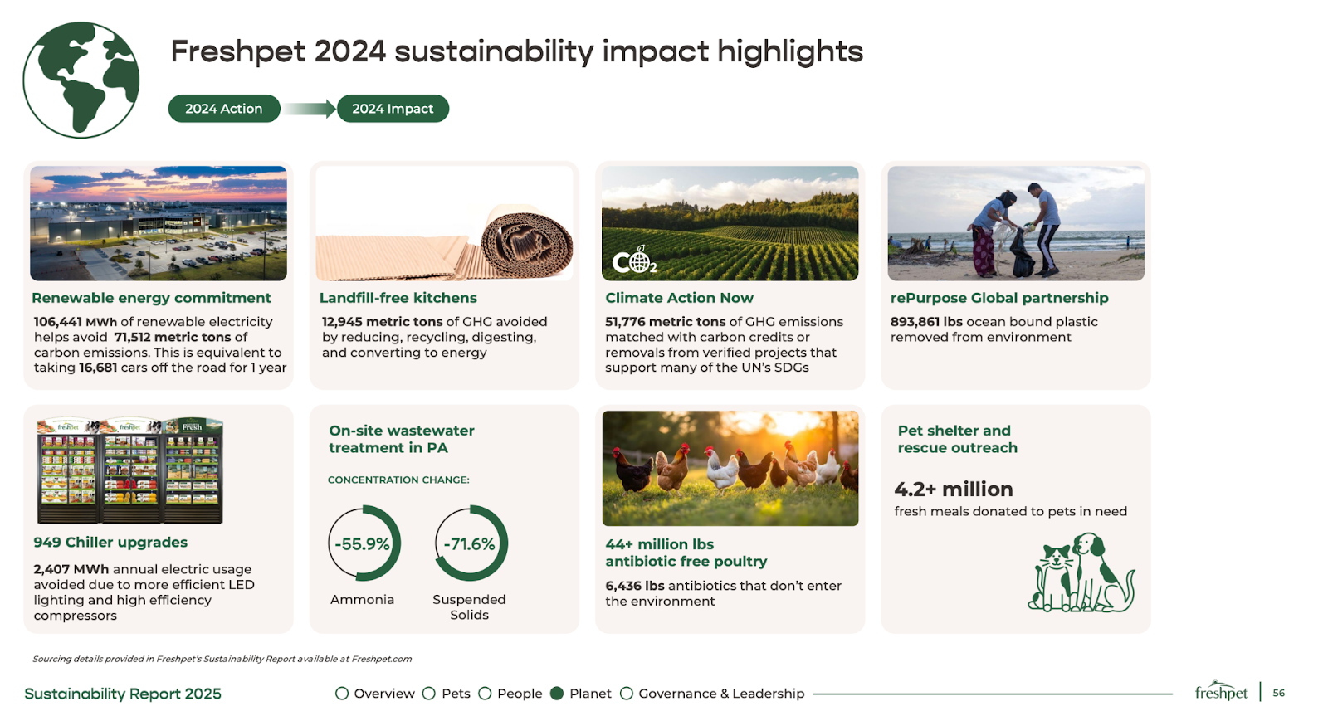Image resolution: width=1328 pixels, height=716 pixels.
Task: Click the freshpet logo in footer
Action: coord(1221,692)
